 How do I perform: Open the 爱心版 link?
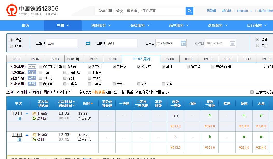pyautogui.click(x=226, y=11)
